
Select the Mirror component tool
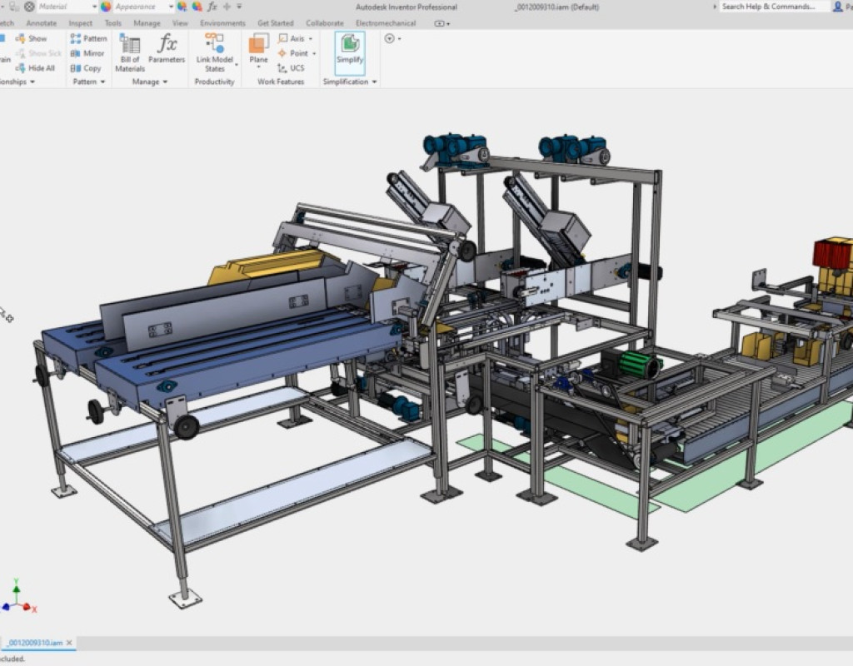pos(87,53)
